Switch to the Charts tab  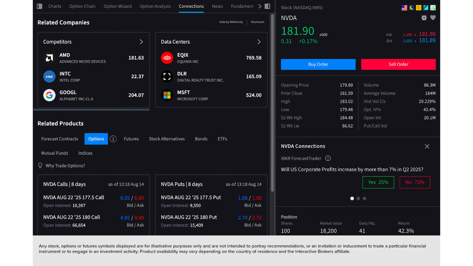click(55, 6)
